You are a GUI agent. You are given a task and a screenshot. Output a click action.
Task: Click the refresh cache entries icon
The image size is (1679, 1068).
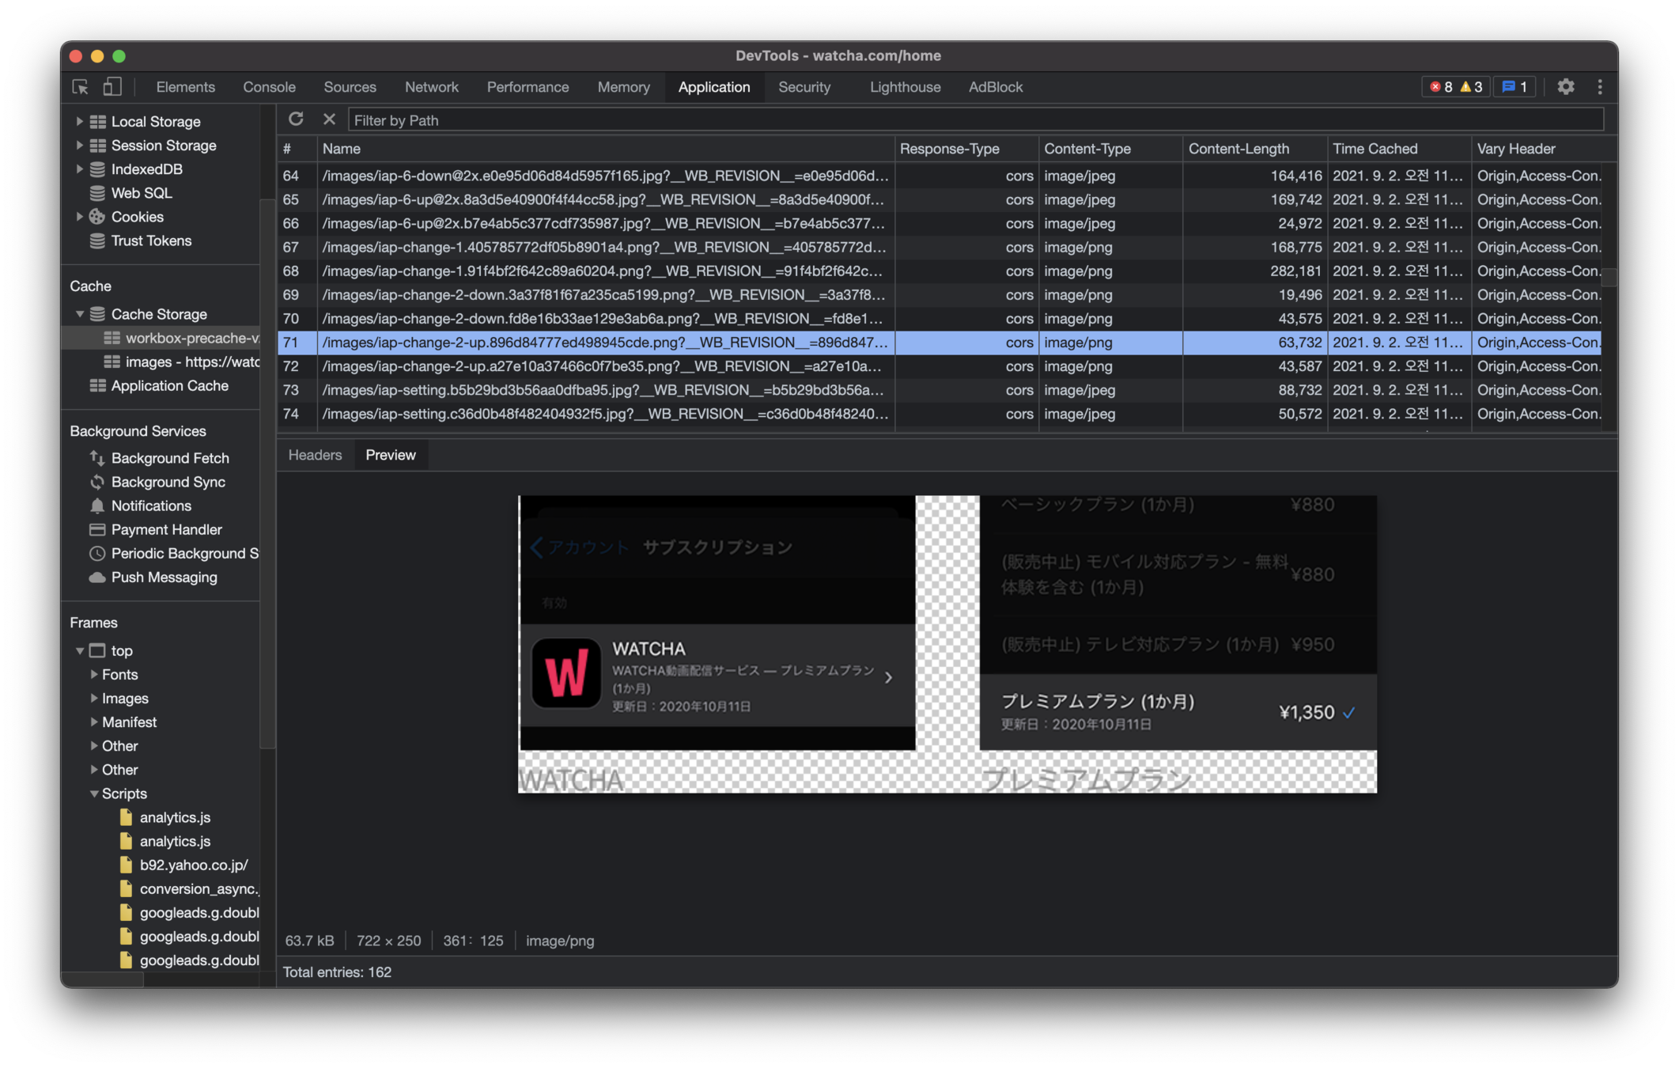296,119
